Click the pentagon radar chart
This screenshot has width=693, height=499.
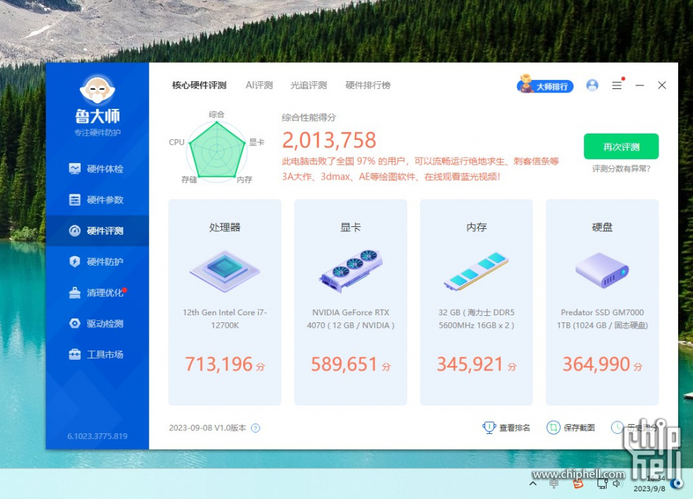[x=216, y=150]
